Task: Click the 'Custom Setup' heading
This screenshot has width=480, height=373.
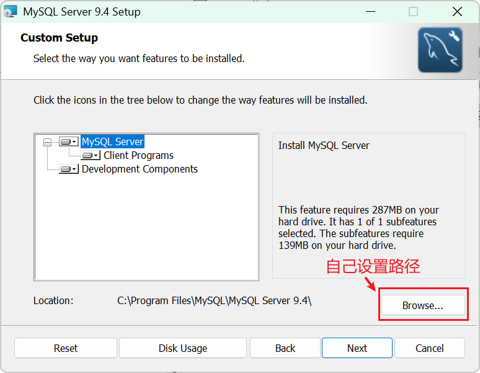Action: coord(59,38)
